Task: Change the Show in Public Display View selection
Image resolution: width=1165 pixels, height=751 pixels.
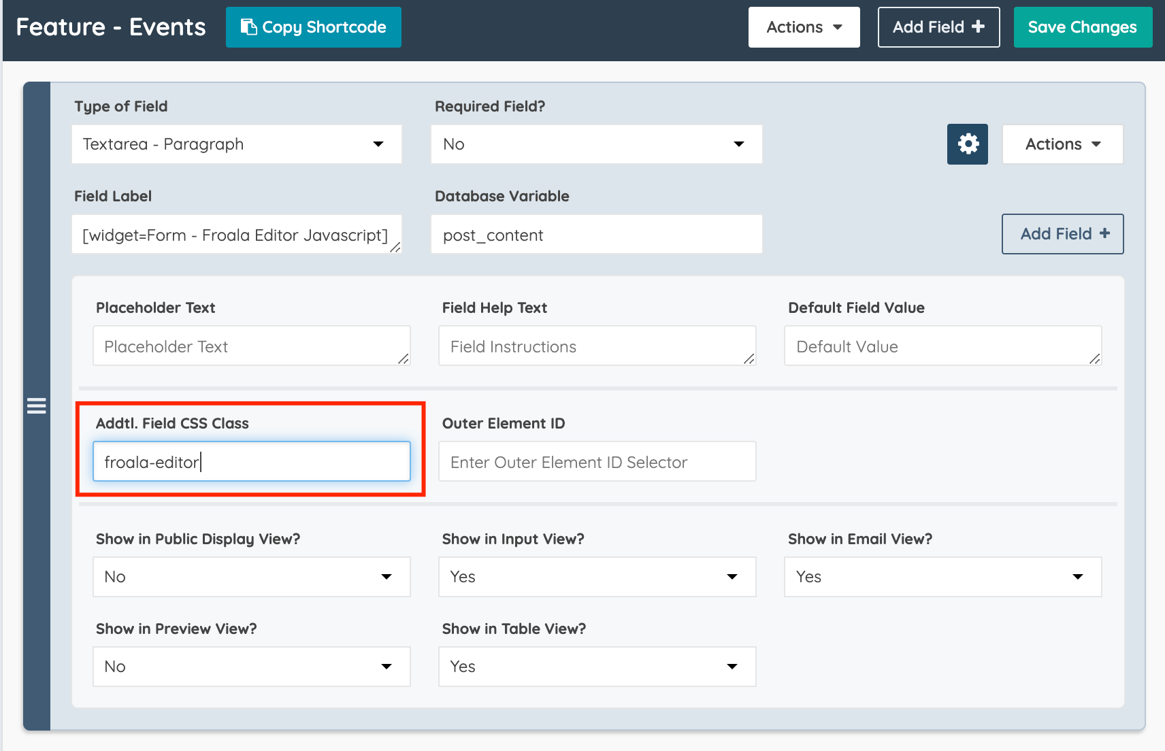Action: pos(251,576)
